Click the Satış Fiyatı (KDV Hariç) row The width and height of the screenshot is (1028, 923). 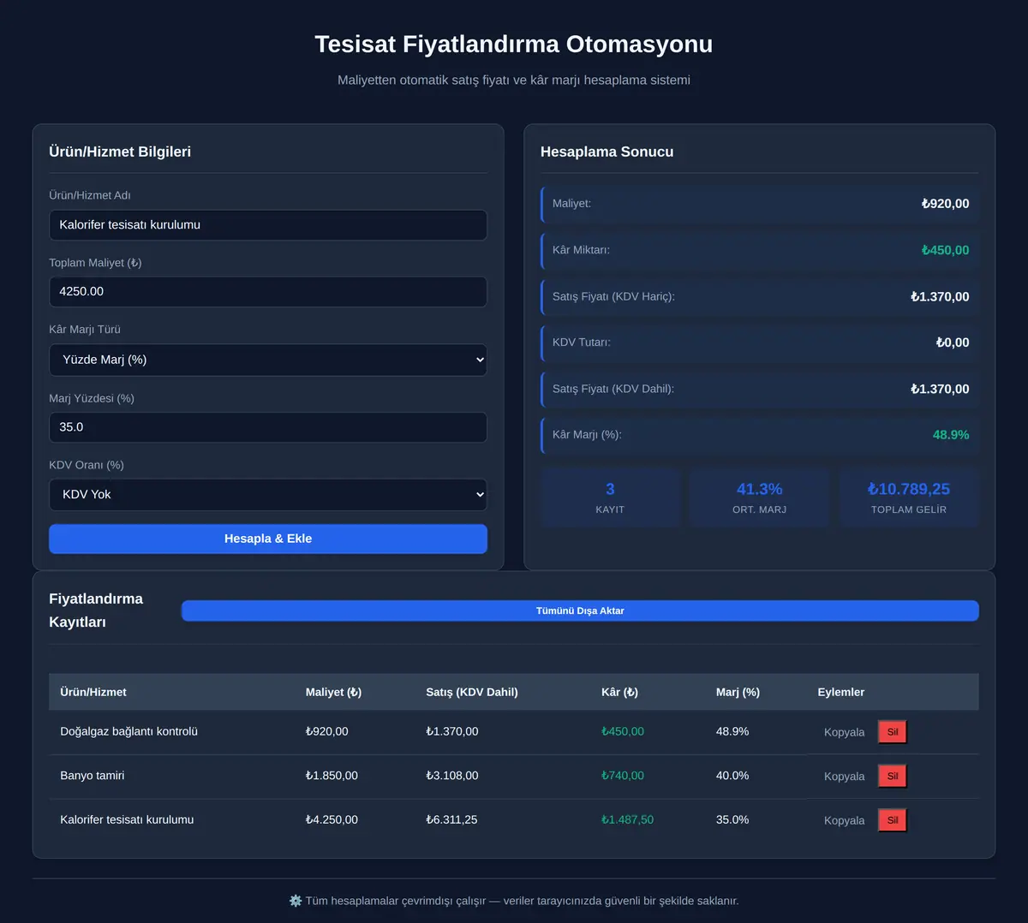point(760,296)
